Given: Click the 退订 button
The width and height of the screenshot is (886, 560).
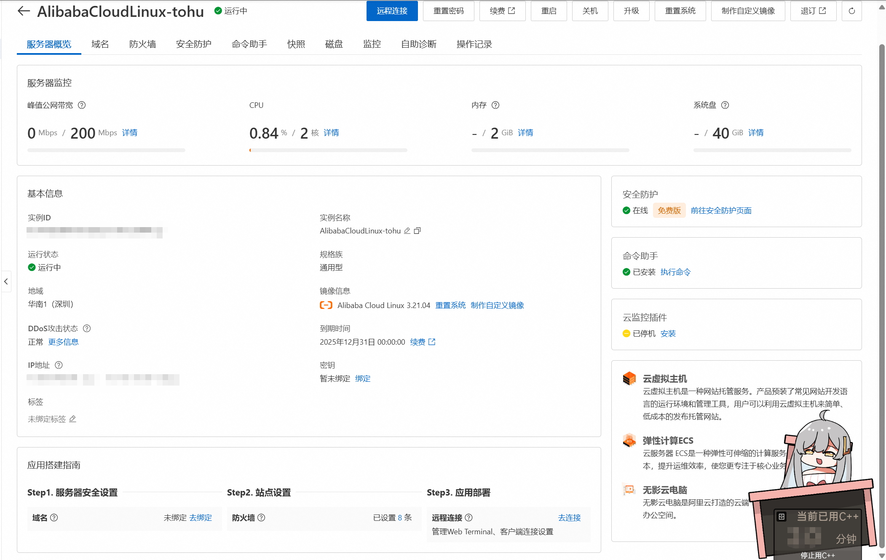Looking at the screenshot, I should click(814, 11).
